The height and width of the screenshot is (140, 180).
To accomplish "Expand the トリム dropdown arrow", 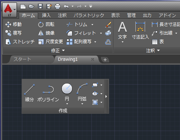I will click(x=92, y=24).
